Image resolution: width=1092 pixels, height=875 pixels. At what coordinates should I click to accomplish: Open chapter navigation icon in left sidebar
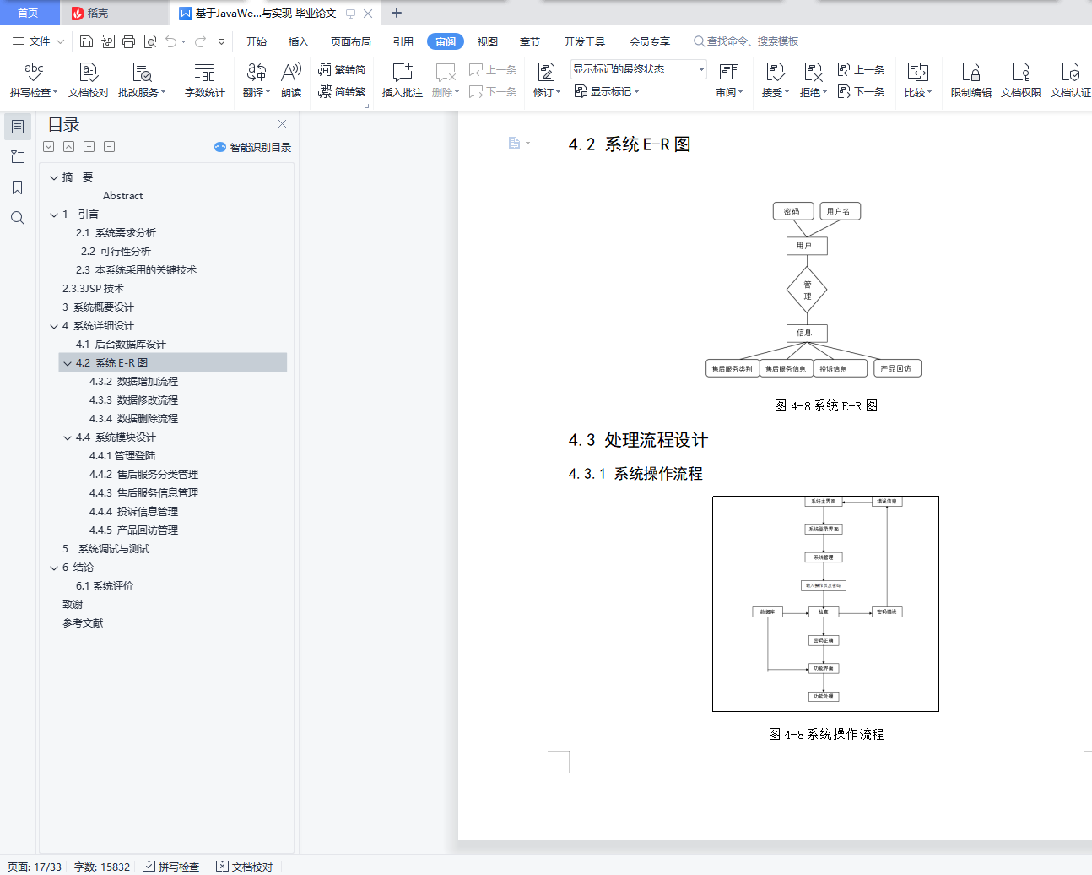pyautogui.click(x=18, y=157)
